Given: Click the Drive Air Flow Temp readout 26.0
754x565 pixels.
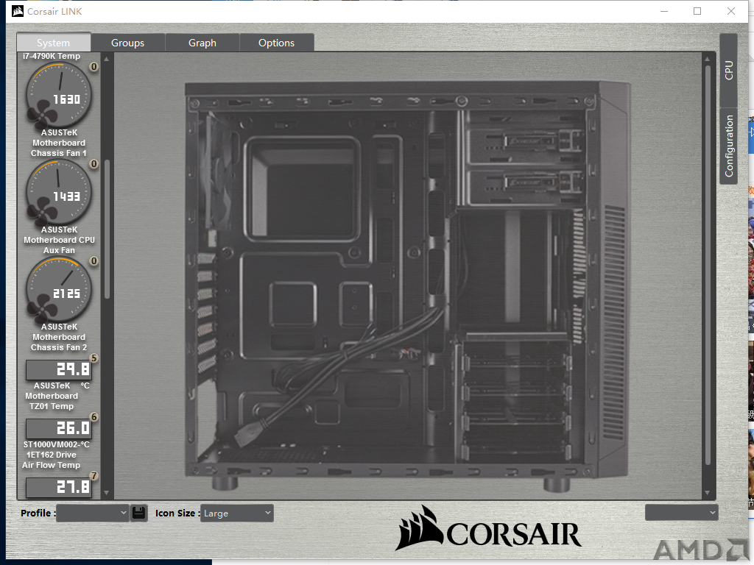Looking at the screenshot, I should point(58,428).
